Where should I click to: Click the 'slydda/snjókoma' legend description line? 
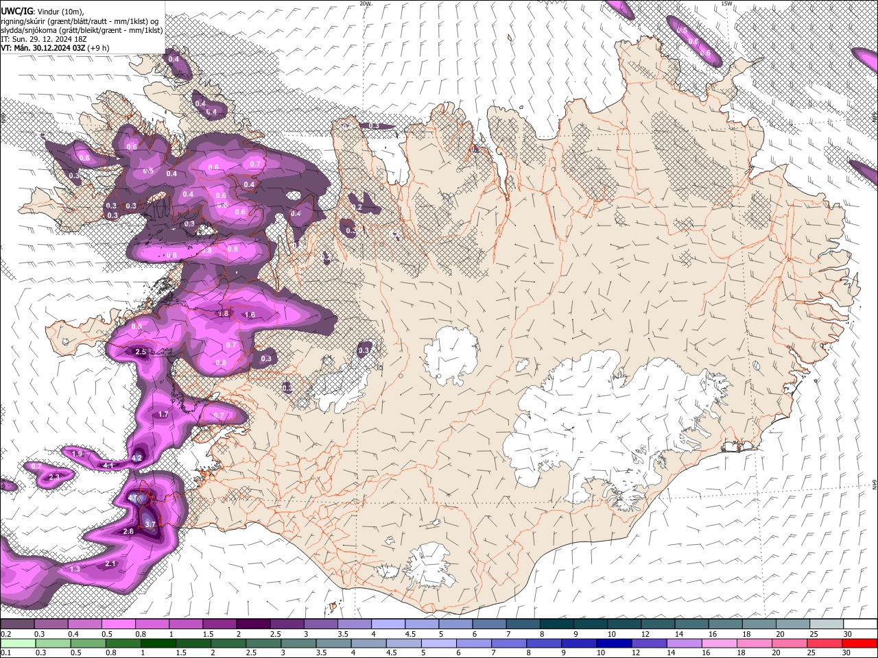pyautogui.click(x=82, y=30)
